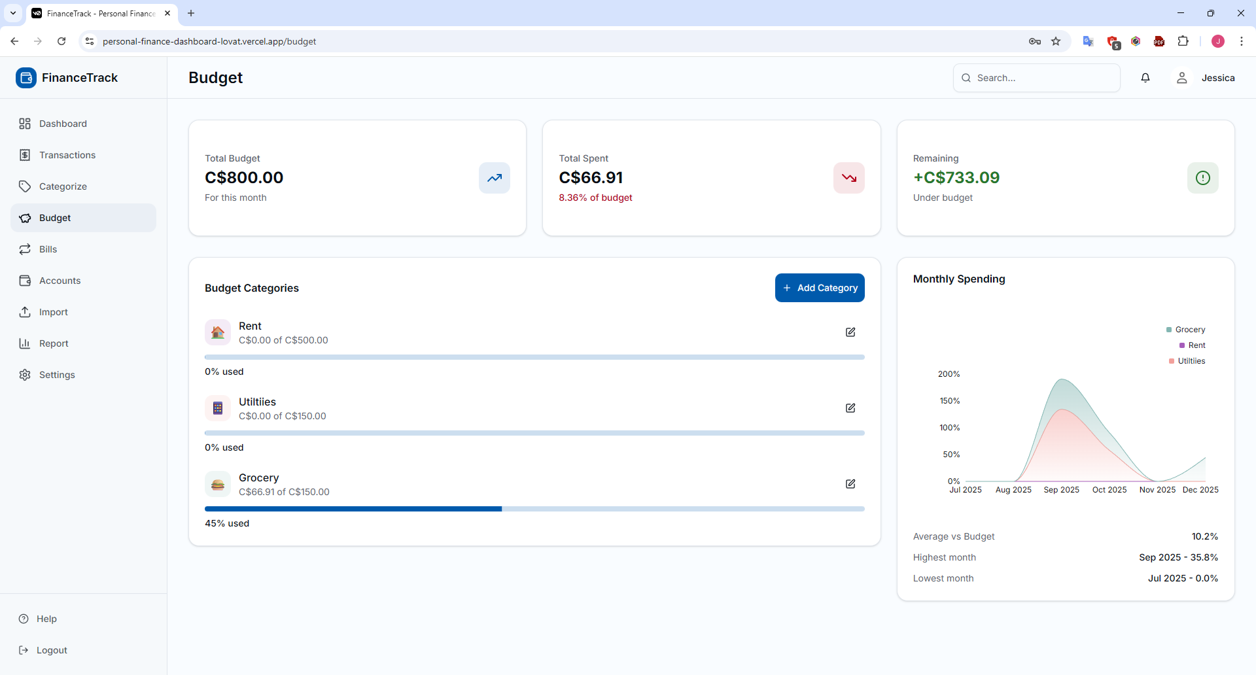Edit the Grocery budget category
The width and height of the screenshot is (1256, 675).
pos(850,484)
